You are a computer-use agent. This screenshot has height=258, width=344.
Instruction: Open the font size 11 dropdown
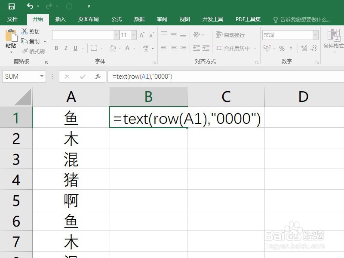click(133, 35)
